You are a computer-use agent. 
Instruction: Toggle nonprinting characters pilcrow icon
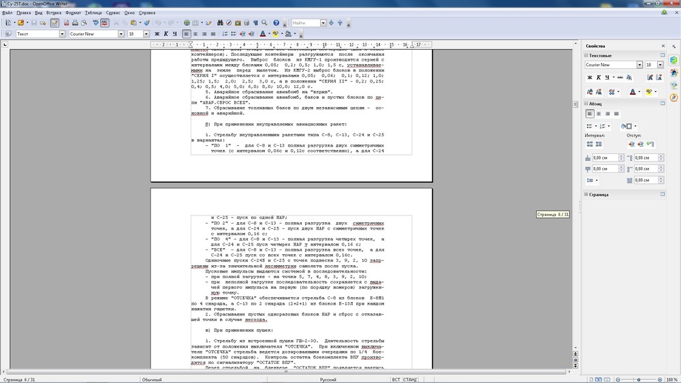click(x=255, y=22)
